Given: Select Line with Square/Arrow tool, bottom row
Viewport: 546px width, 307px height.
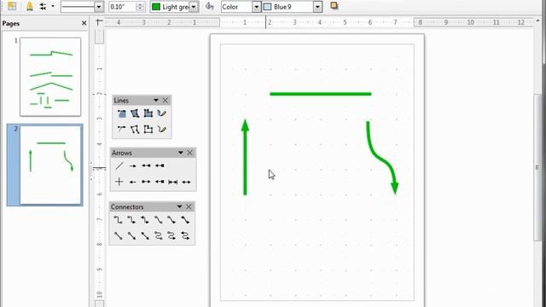Looking at the screenshot, I should 160,182.
